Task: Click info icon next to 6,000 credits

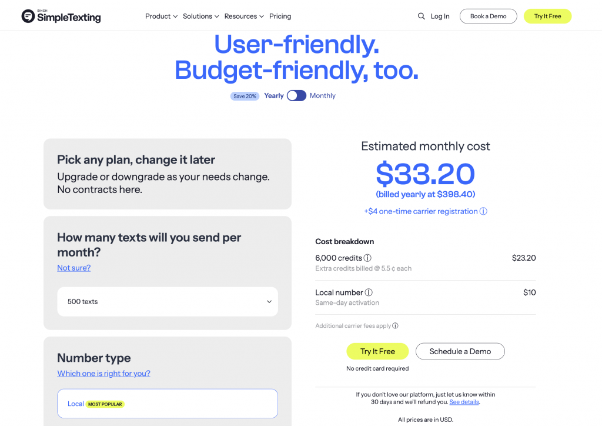Action: point(367,258)
